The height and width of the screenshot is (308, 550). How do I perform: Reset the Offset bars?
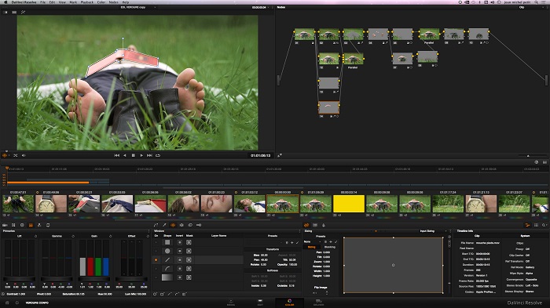148,236
